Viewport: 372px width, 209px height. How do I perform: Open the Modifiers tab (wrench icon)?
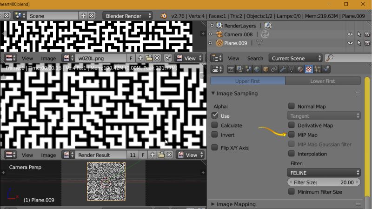coord(283,69)
